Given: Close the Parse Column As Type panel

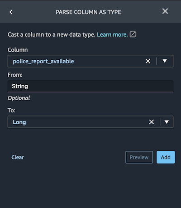Looking at the screenshot, I should [x=165, y=11].
